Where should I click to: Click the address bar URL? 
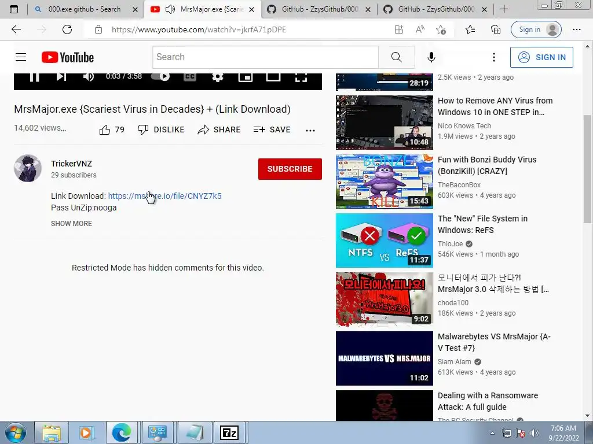[199, 29]
